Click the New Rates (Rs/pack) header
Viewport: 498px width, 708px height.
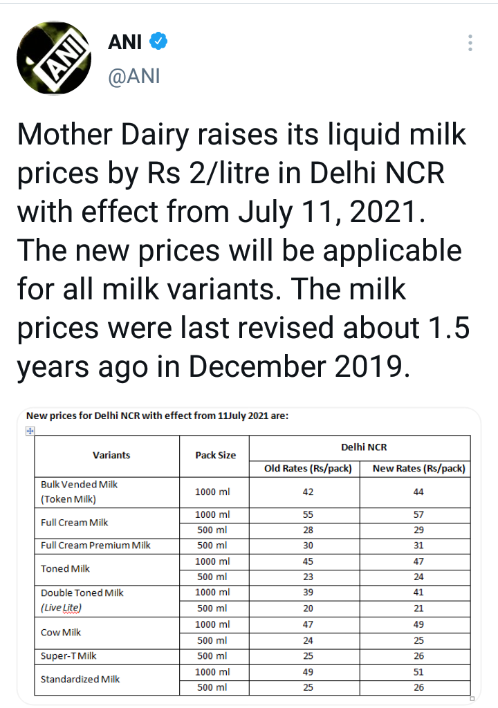click(x=418, y=468)
